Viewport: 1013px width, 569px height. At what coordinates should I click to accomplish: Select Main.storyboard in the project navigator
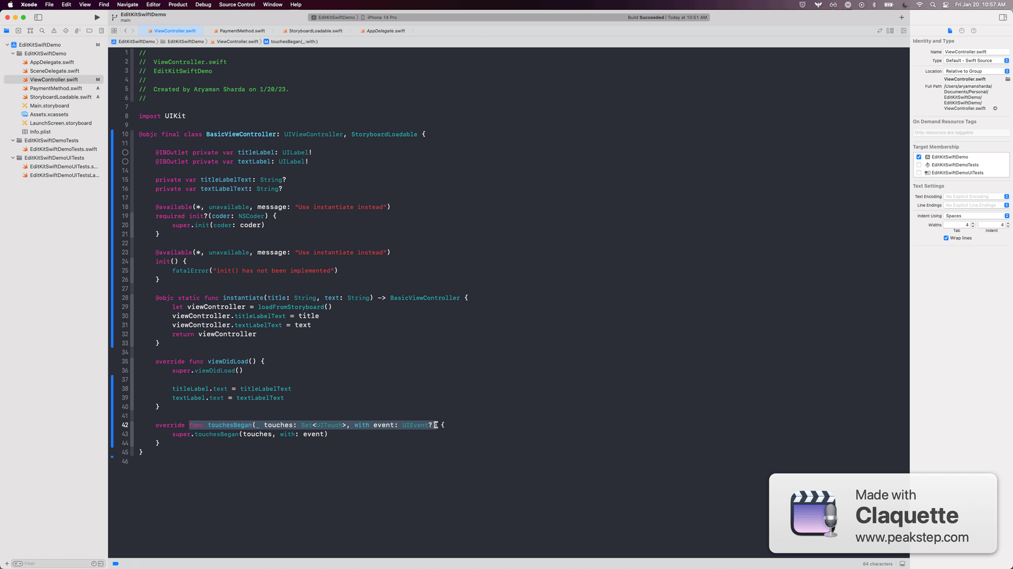(x=50, y=106)
